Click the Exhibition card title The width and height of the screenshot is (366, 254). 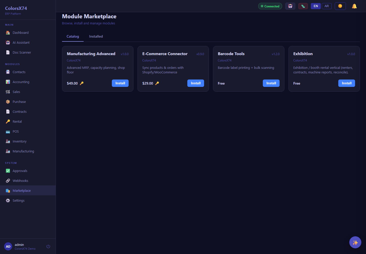point(303,54)
